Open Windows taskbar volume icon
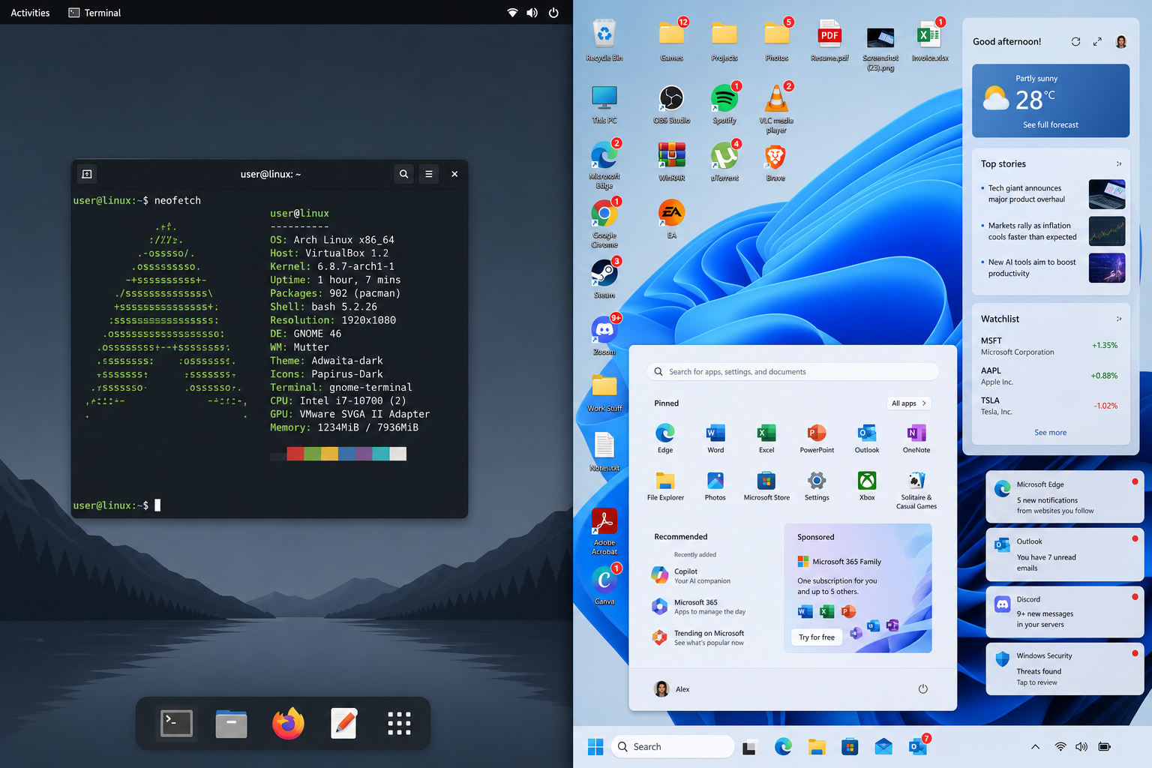 (x=1081, y=747)
